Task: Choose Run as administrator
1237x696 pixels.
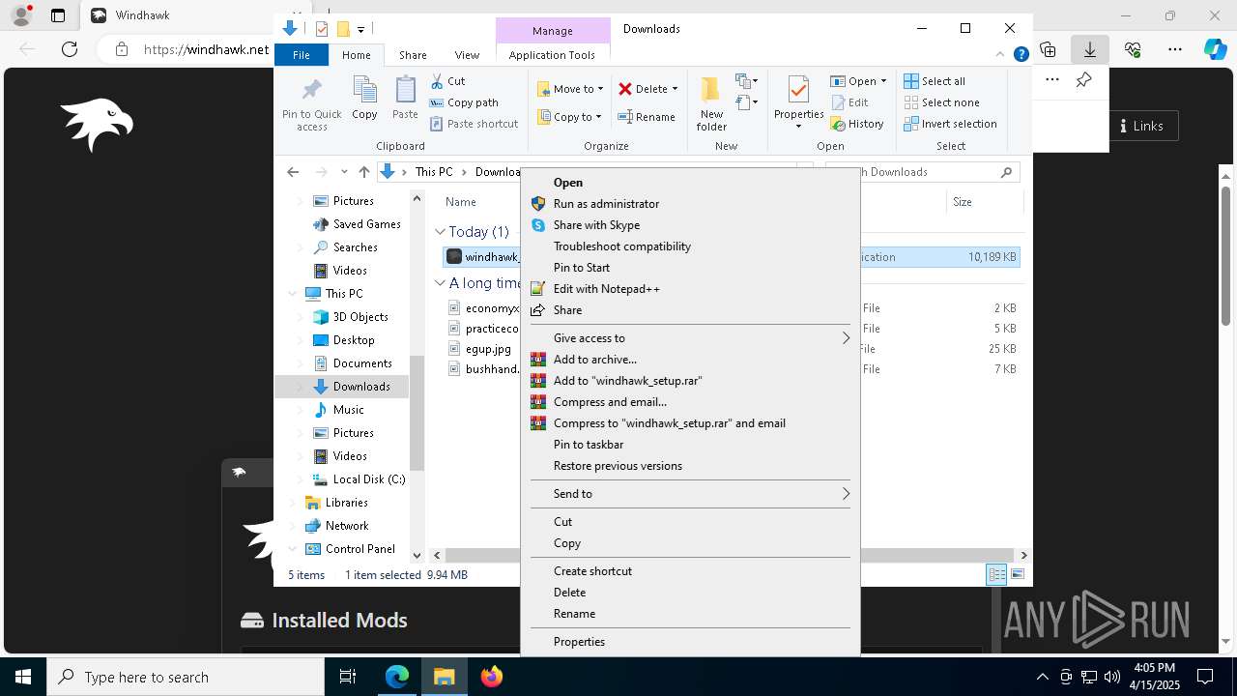Action: 690,204
